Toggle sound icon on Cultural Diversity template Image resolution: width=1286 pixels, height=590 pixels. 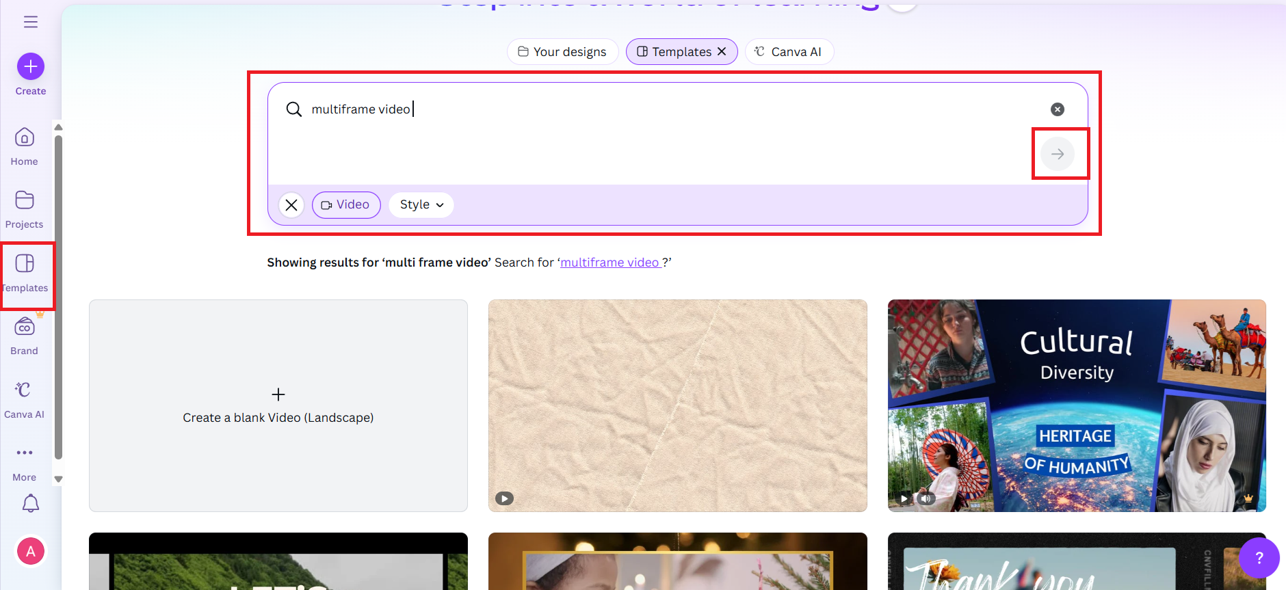[926, 498]
